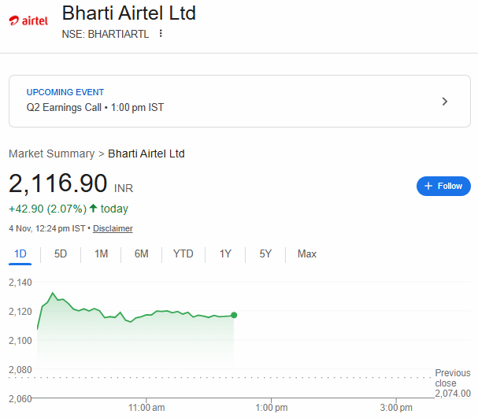View the 1Y price chart
Image resolution: width=478 pixels, height=418 pixels.
pos(225,253)
